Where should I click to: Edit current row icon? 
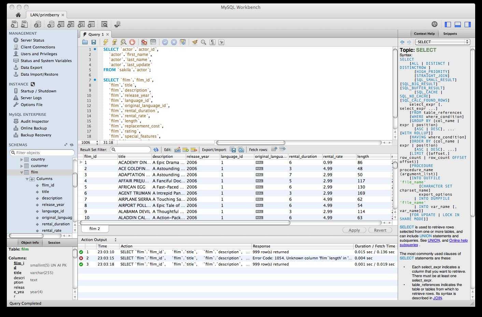[x=178, y=150]
